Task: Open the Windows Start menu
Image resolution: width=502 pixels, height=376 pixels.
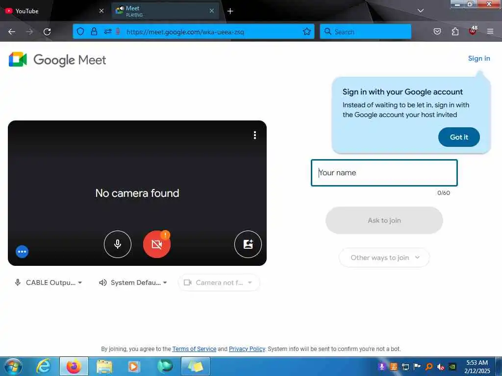Action: coord(13,366)
